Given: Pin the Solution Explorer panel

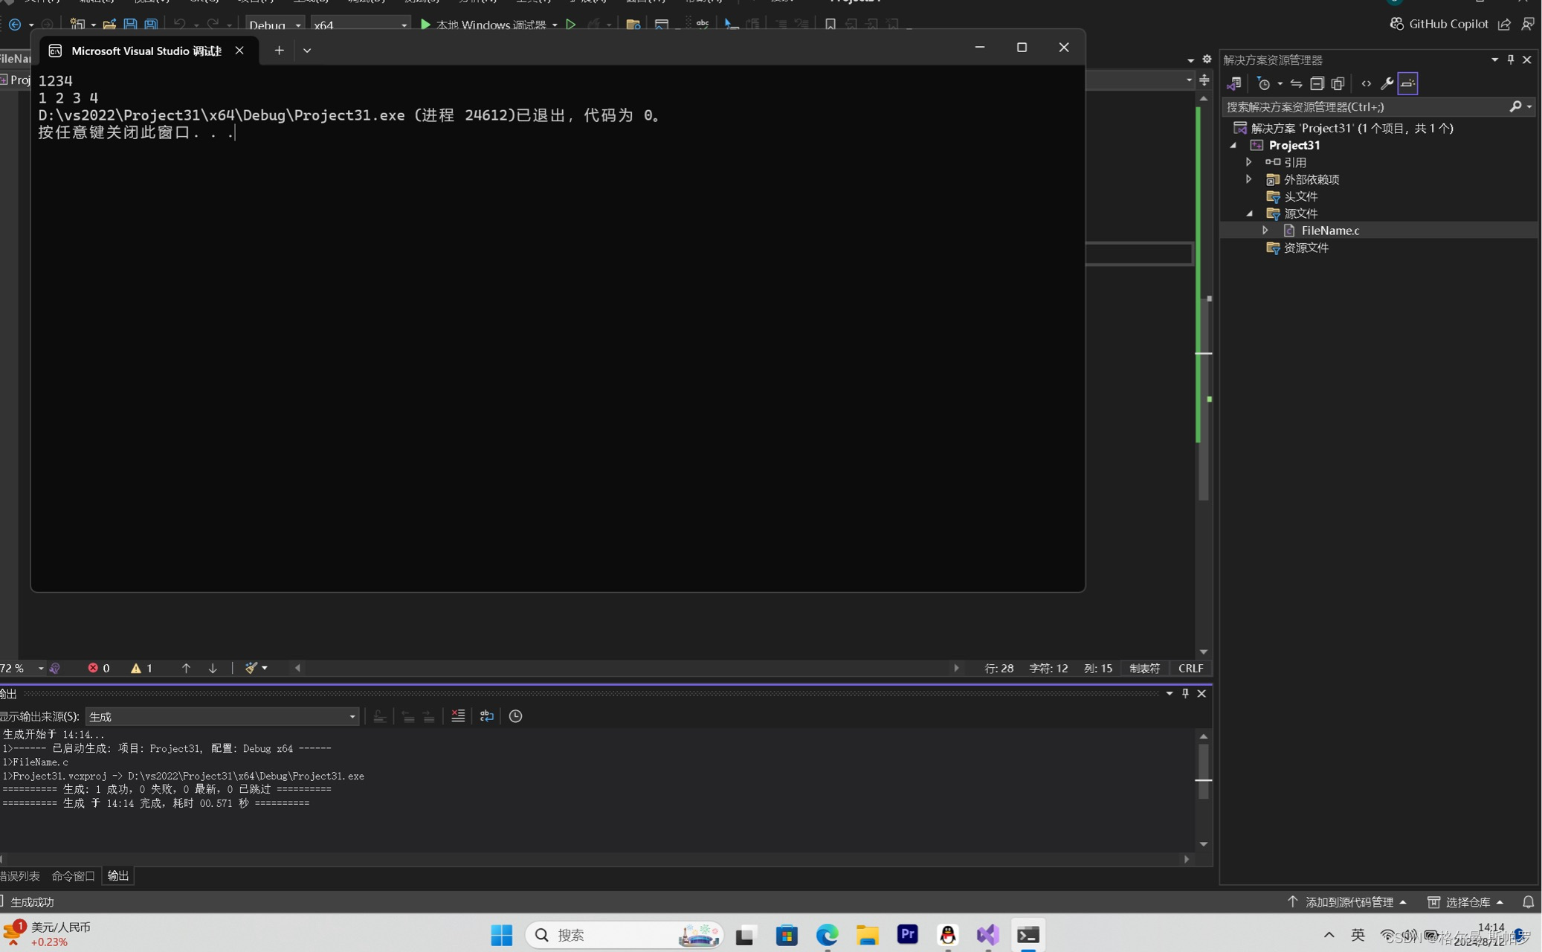Looking at the screenshot, I should pyautogui.click(x=1511, y=59).
